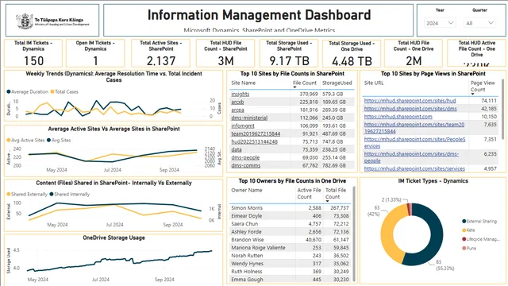This screenshot has height=286, width=508.
Task: Open the mhud.sharepoint.com root URL
Action: pos(398,117)
